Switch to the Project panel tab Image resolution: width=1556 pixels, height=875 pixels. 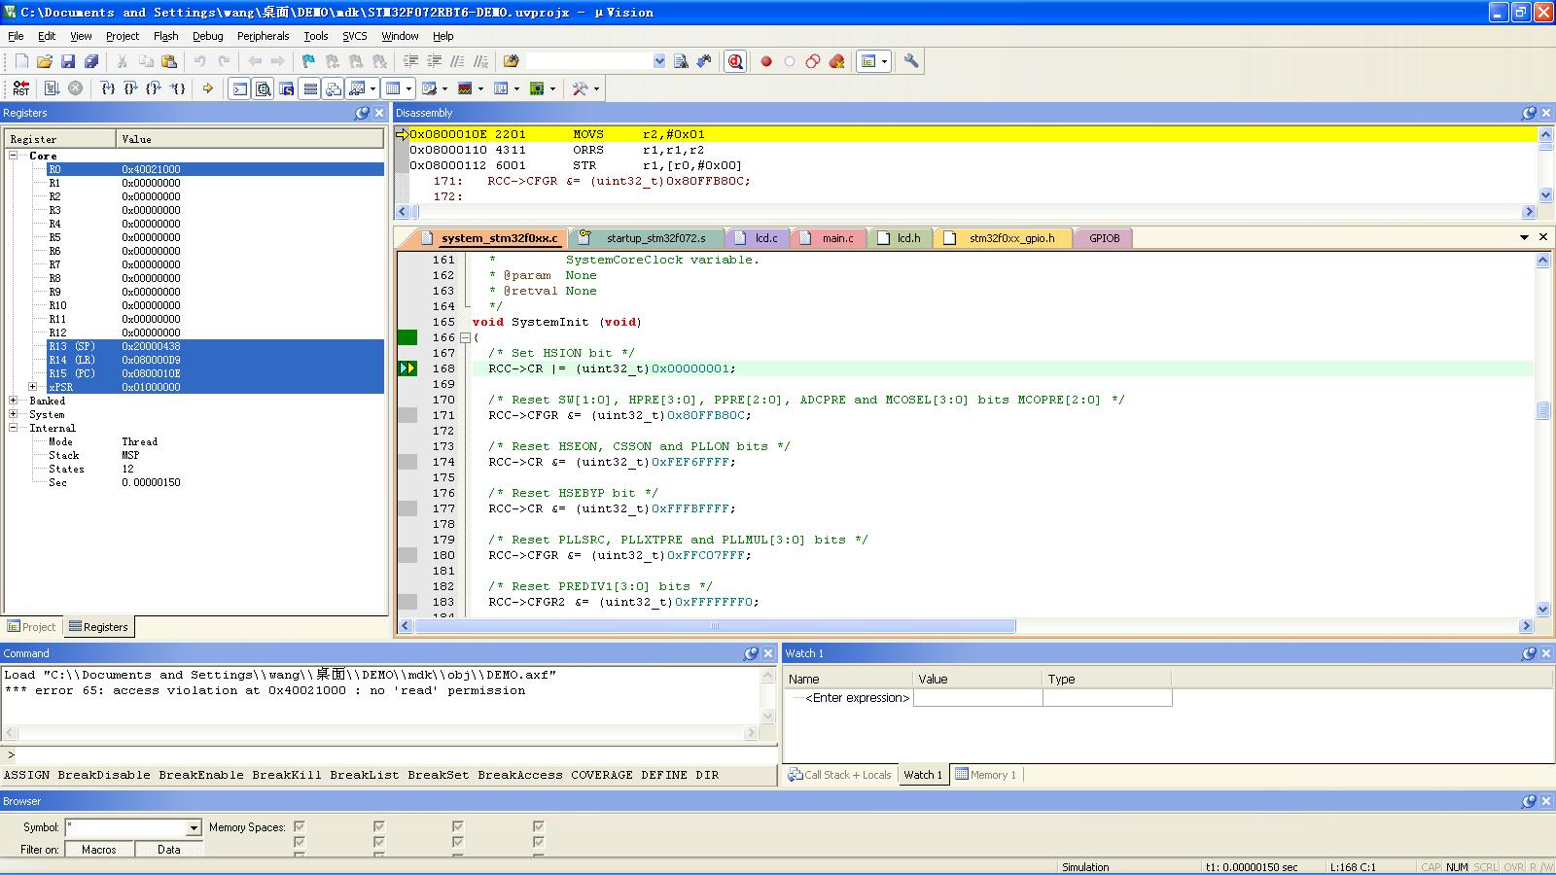32,627
